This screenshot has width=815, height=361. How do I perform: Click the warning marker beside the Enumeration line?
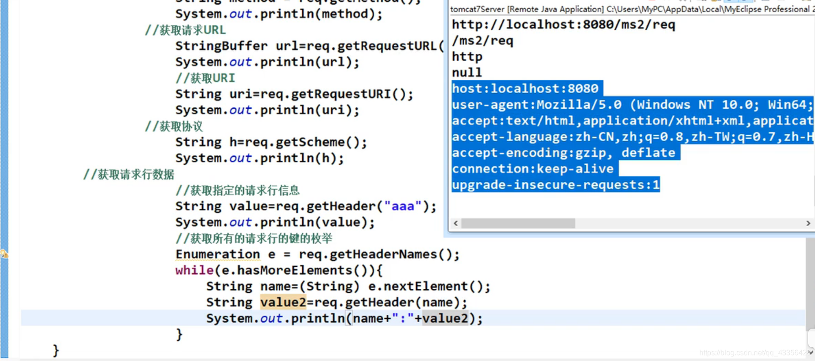click(4, 254)
